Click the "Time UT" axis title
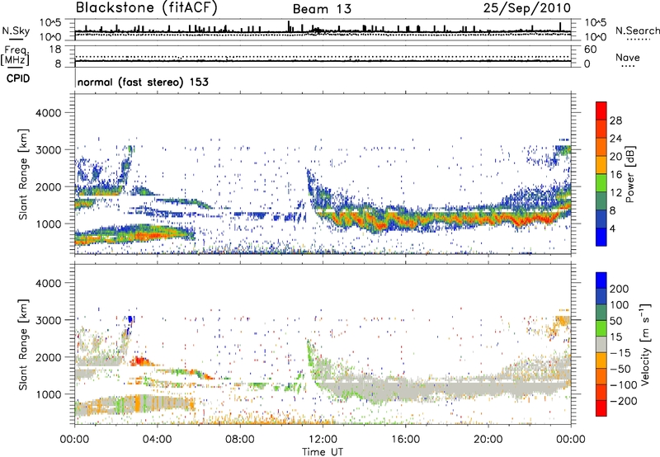 click(x=323, y=451)
